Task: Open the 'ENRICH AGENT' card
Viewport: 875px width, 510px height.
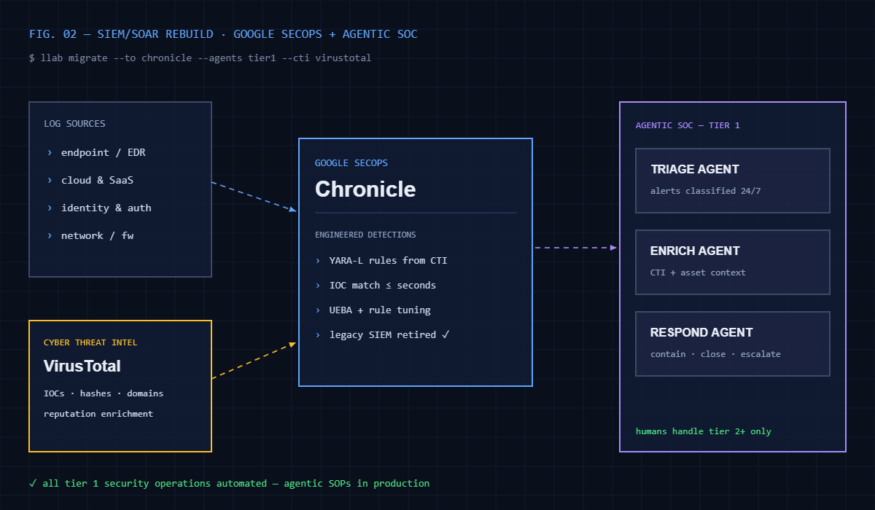Action: pos(733,262)
